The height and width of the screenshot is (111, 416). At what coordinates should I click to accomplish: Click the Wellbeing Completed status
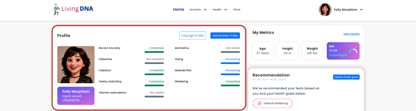(232, 81)
